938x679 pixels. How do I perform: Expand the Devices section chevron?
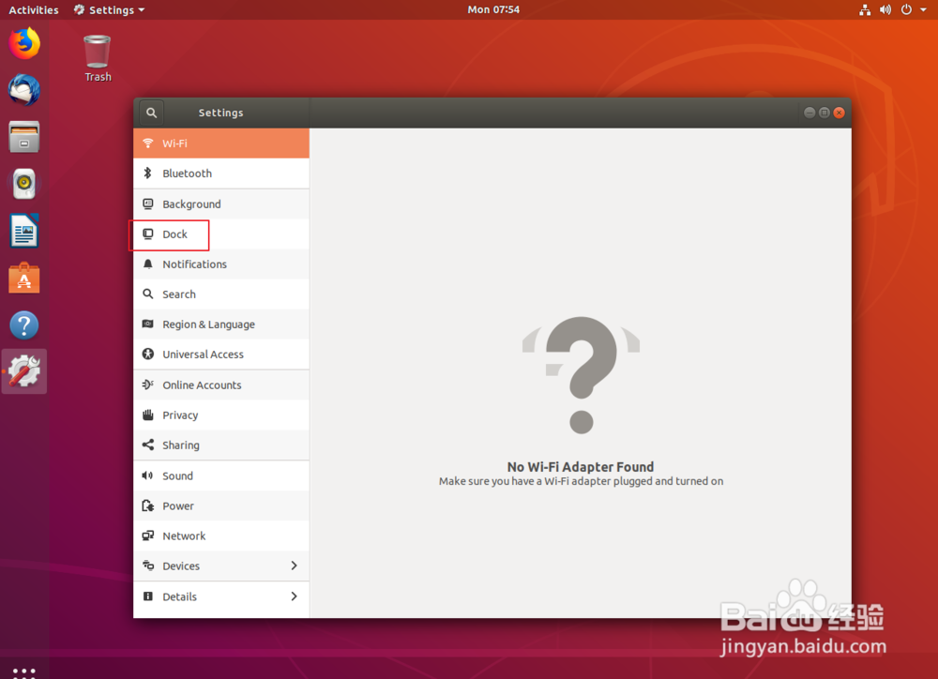pos(294,566)
